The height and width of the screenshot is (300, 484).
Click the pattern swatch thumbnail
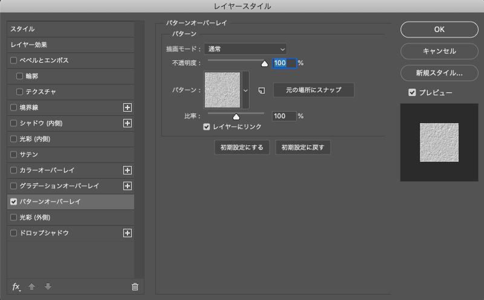pos(222,90)
